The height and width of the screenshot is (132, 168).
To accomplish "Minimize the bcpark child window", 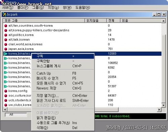I will 155,15.
